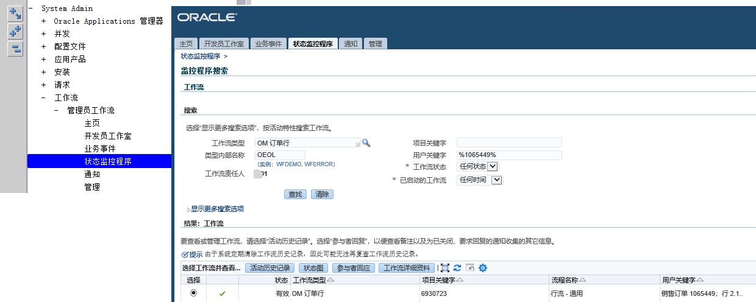The width and height of the screenshot is (756, 302).
Task: Click the 查找 search button
Action: (295, 194)
